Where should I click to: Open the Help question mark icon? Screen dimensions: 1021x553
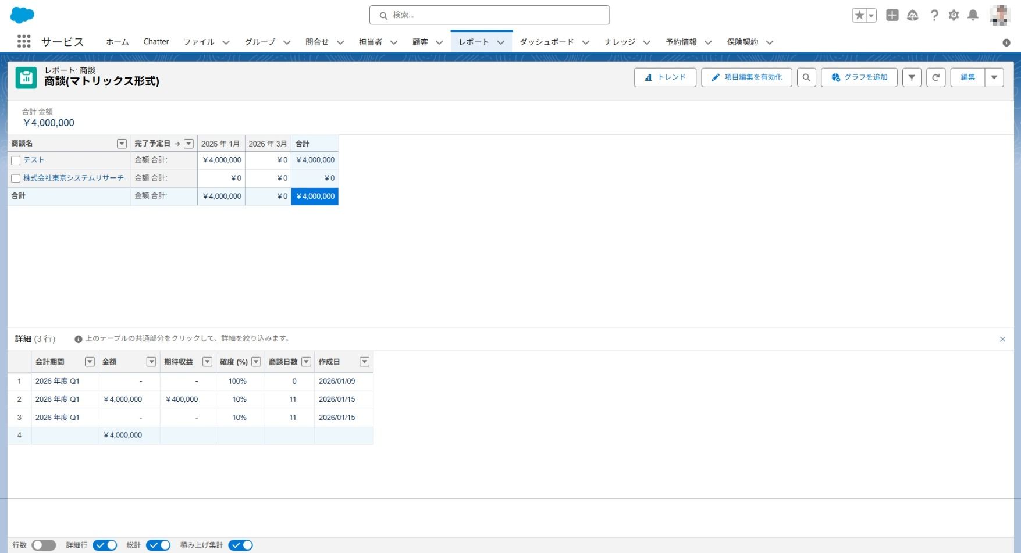pos(934,15)
